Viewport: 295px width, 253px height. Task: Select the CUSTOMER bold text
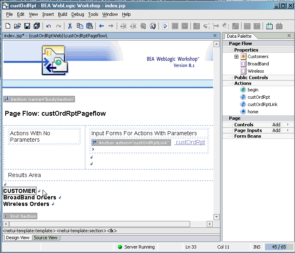tap(19, 191)
